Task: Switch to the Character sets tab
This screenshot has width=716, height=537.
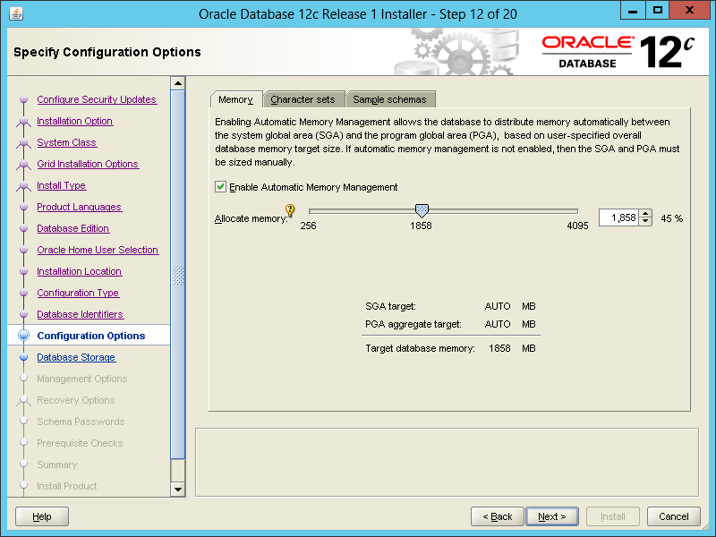Action: 303,99
